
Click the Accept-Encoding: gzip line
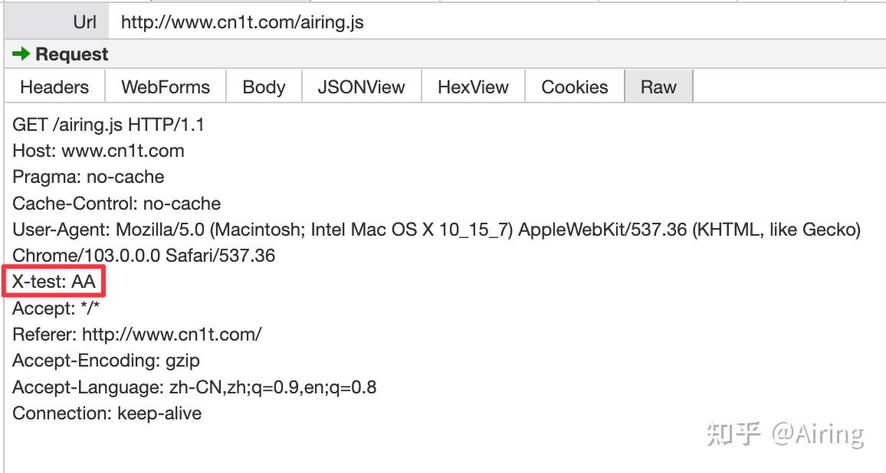coord(106,360)
